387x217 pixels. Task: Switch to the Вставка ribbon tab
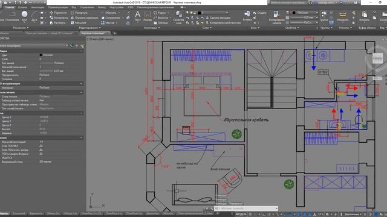pyautogui.click(x=22, y=7)
